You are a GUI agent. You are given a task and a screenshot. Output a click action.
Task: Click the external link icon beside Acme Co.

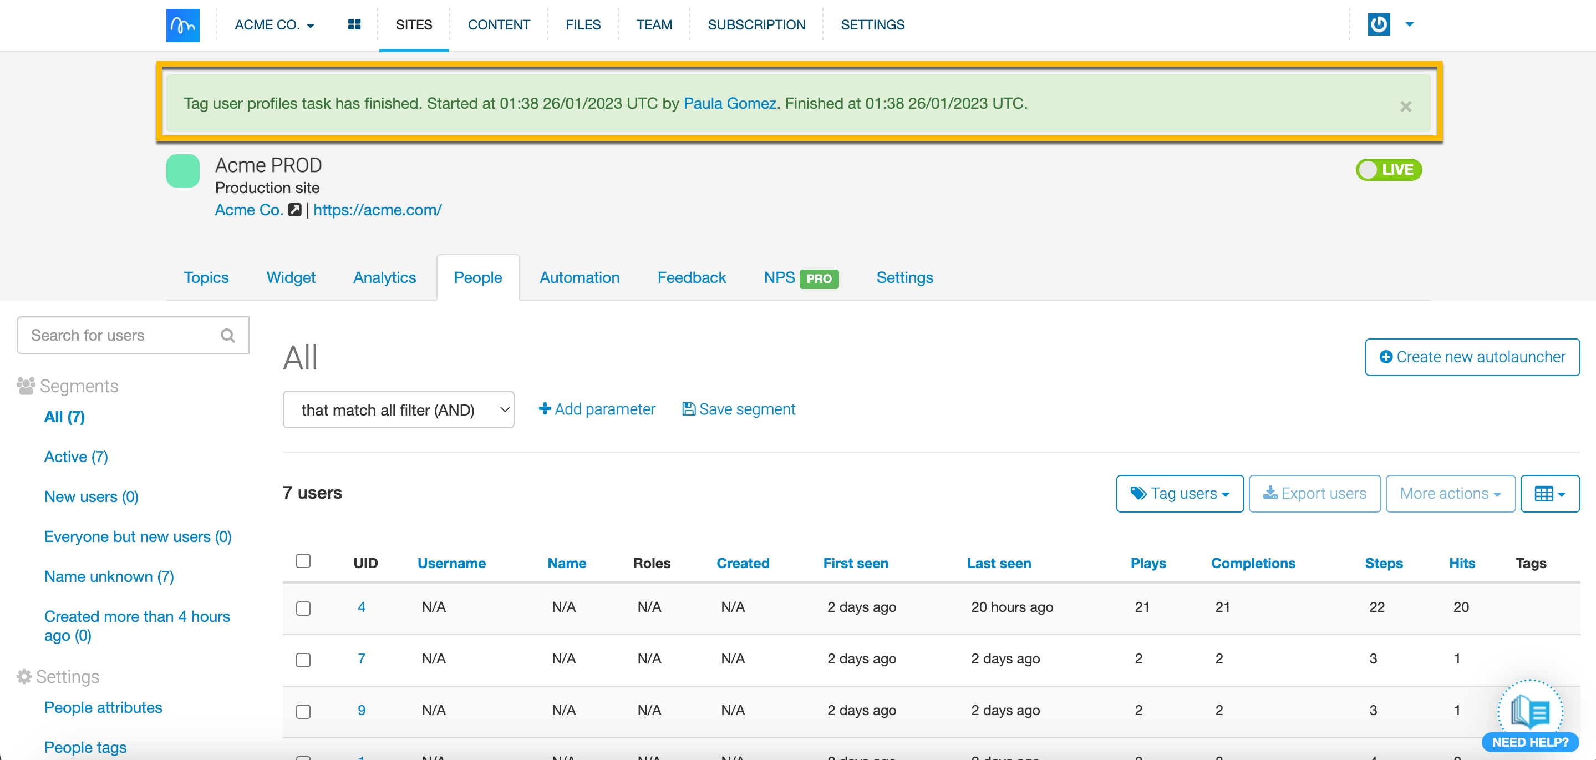[x=295, y=210]
